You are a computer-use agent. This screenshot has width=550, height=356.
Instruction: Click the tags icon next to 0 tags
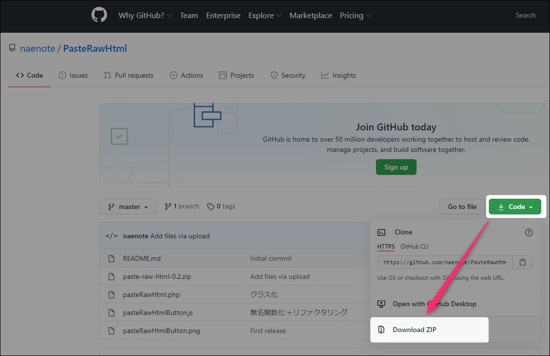[211, 206]
